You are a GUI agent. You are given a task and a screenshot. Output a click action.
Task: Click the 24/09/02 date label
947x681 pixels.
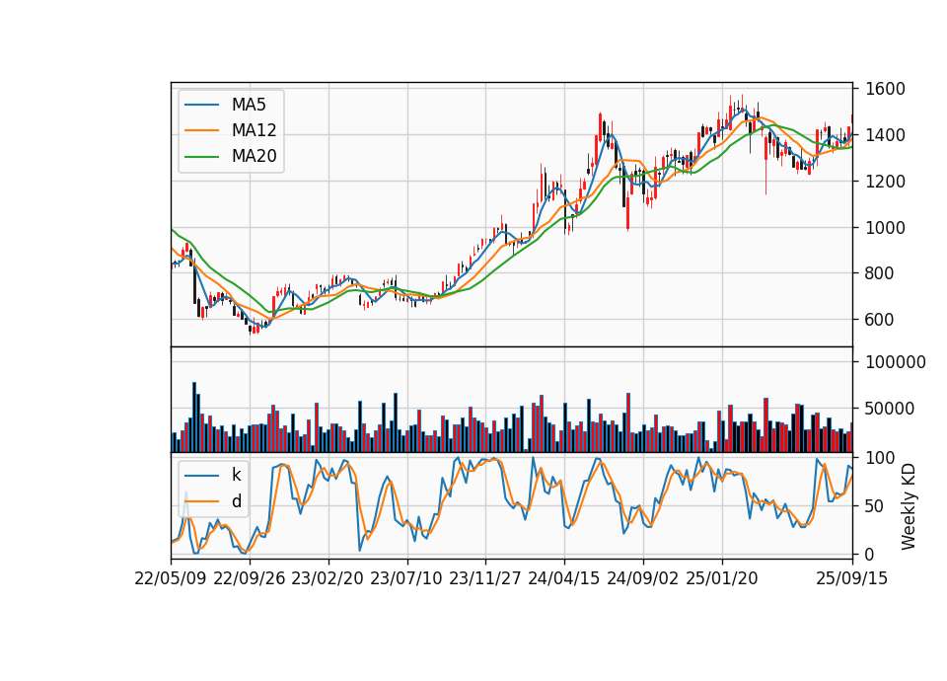[x=642, y=578]
